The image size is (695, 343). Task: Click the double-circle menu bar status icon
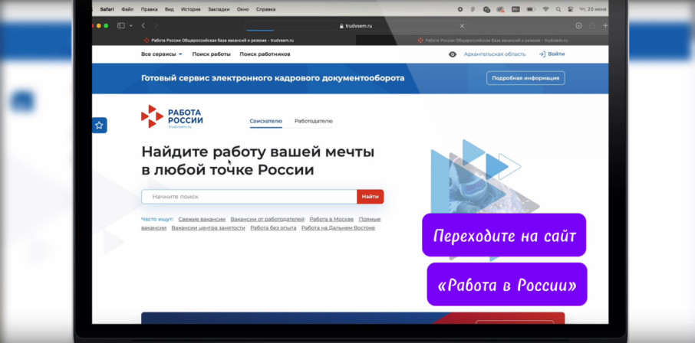click(487, 9)
